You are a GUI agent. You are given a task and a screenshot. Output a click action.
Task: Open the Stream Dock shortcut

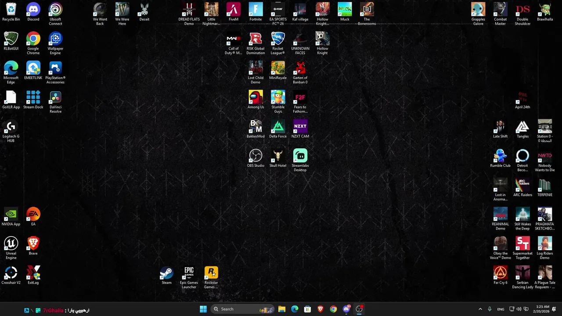(x=33, y=100)
